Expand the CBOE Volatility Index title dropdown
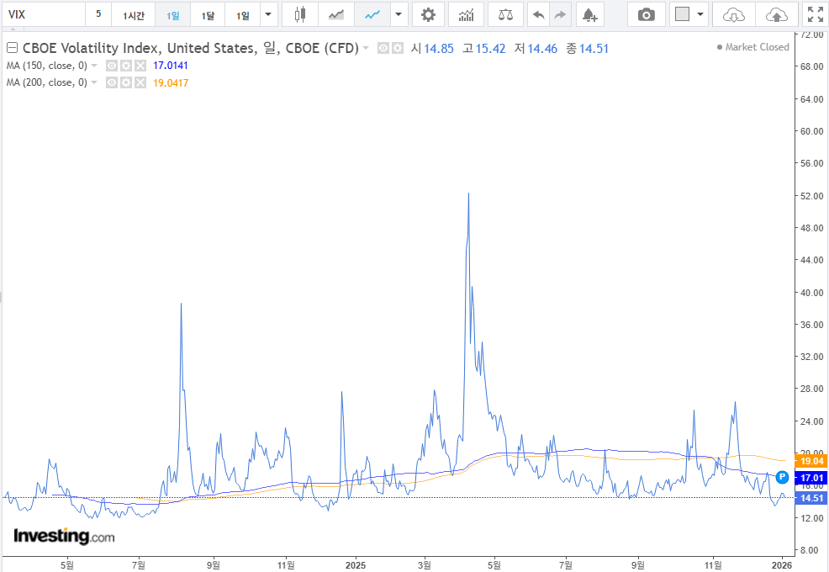Viewport: 829px width, 572px height. [x=366, y=48]
